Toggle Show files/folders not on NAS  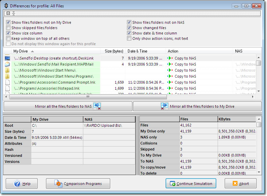(129, 22)
